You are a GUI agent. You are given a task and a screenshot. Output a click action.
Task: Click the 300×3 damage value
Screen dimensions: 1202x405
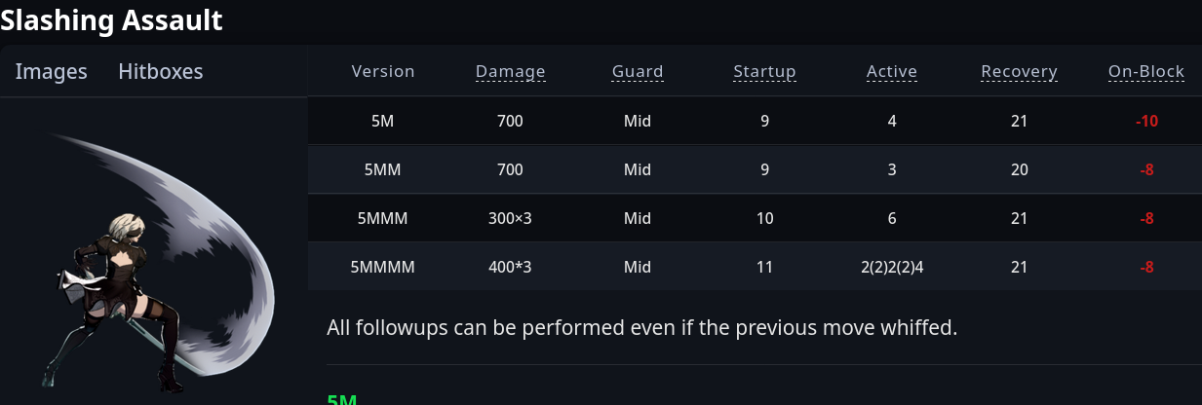511,218
